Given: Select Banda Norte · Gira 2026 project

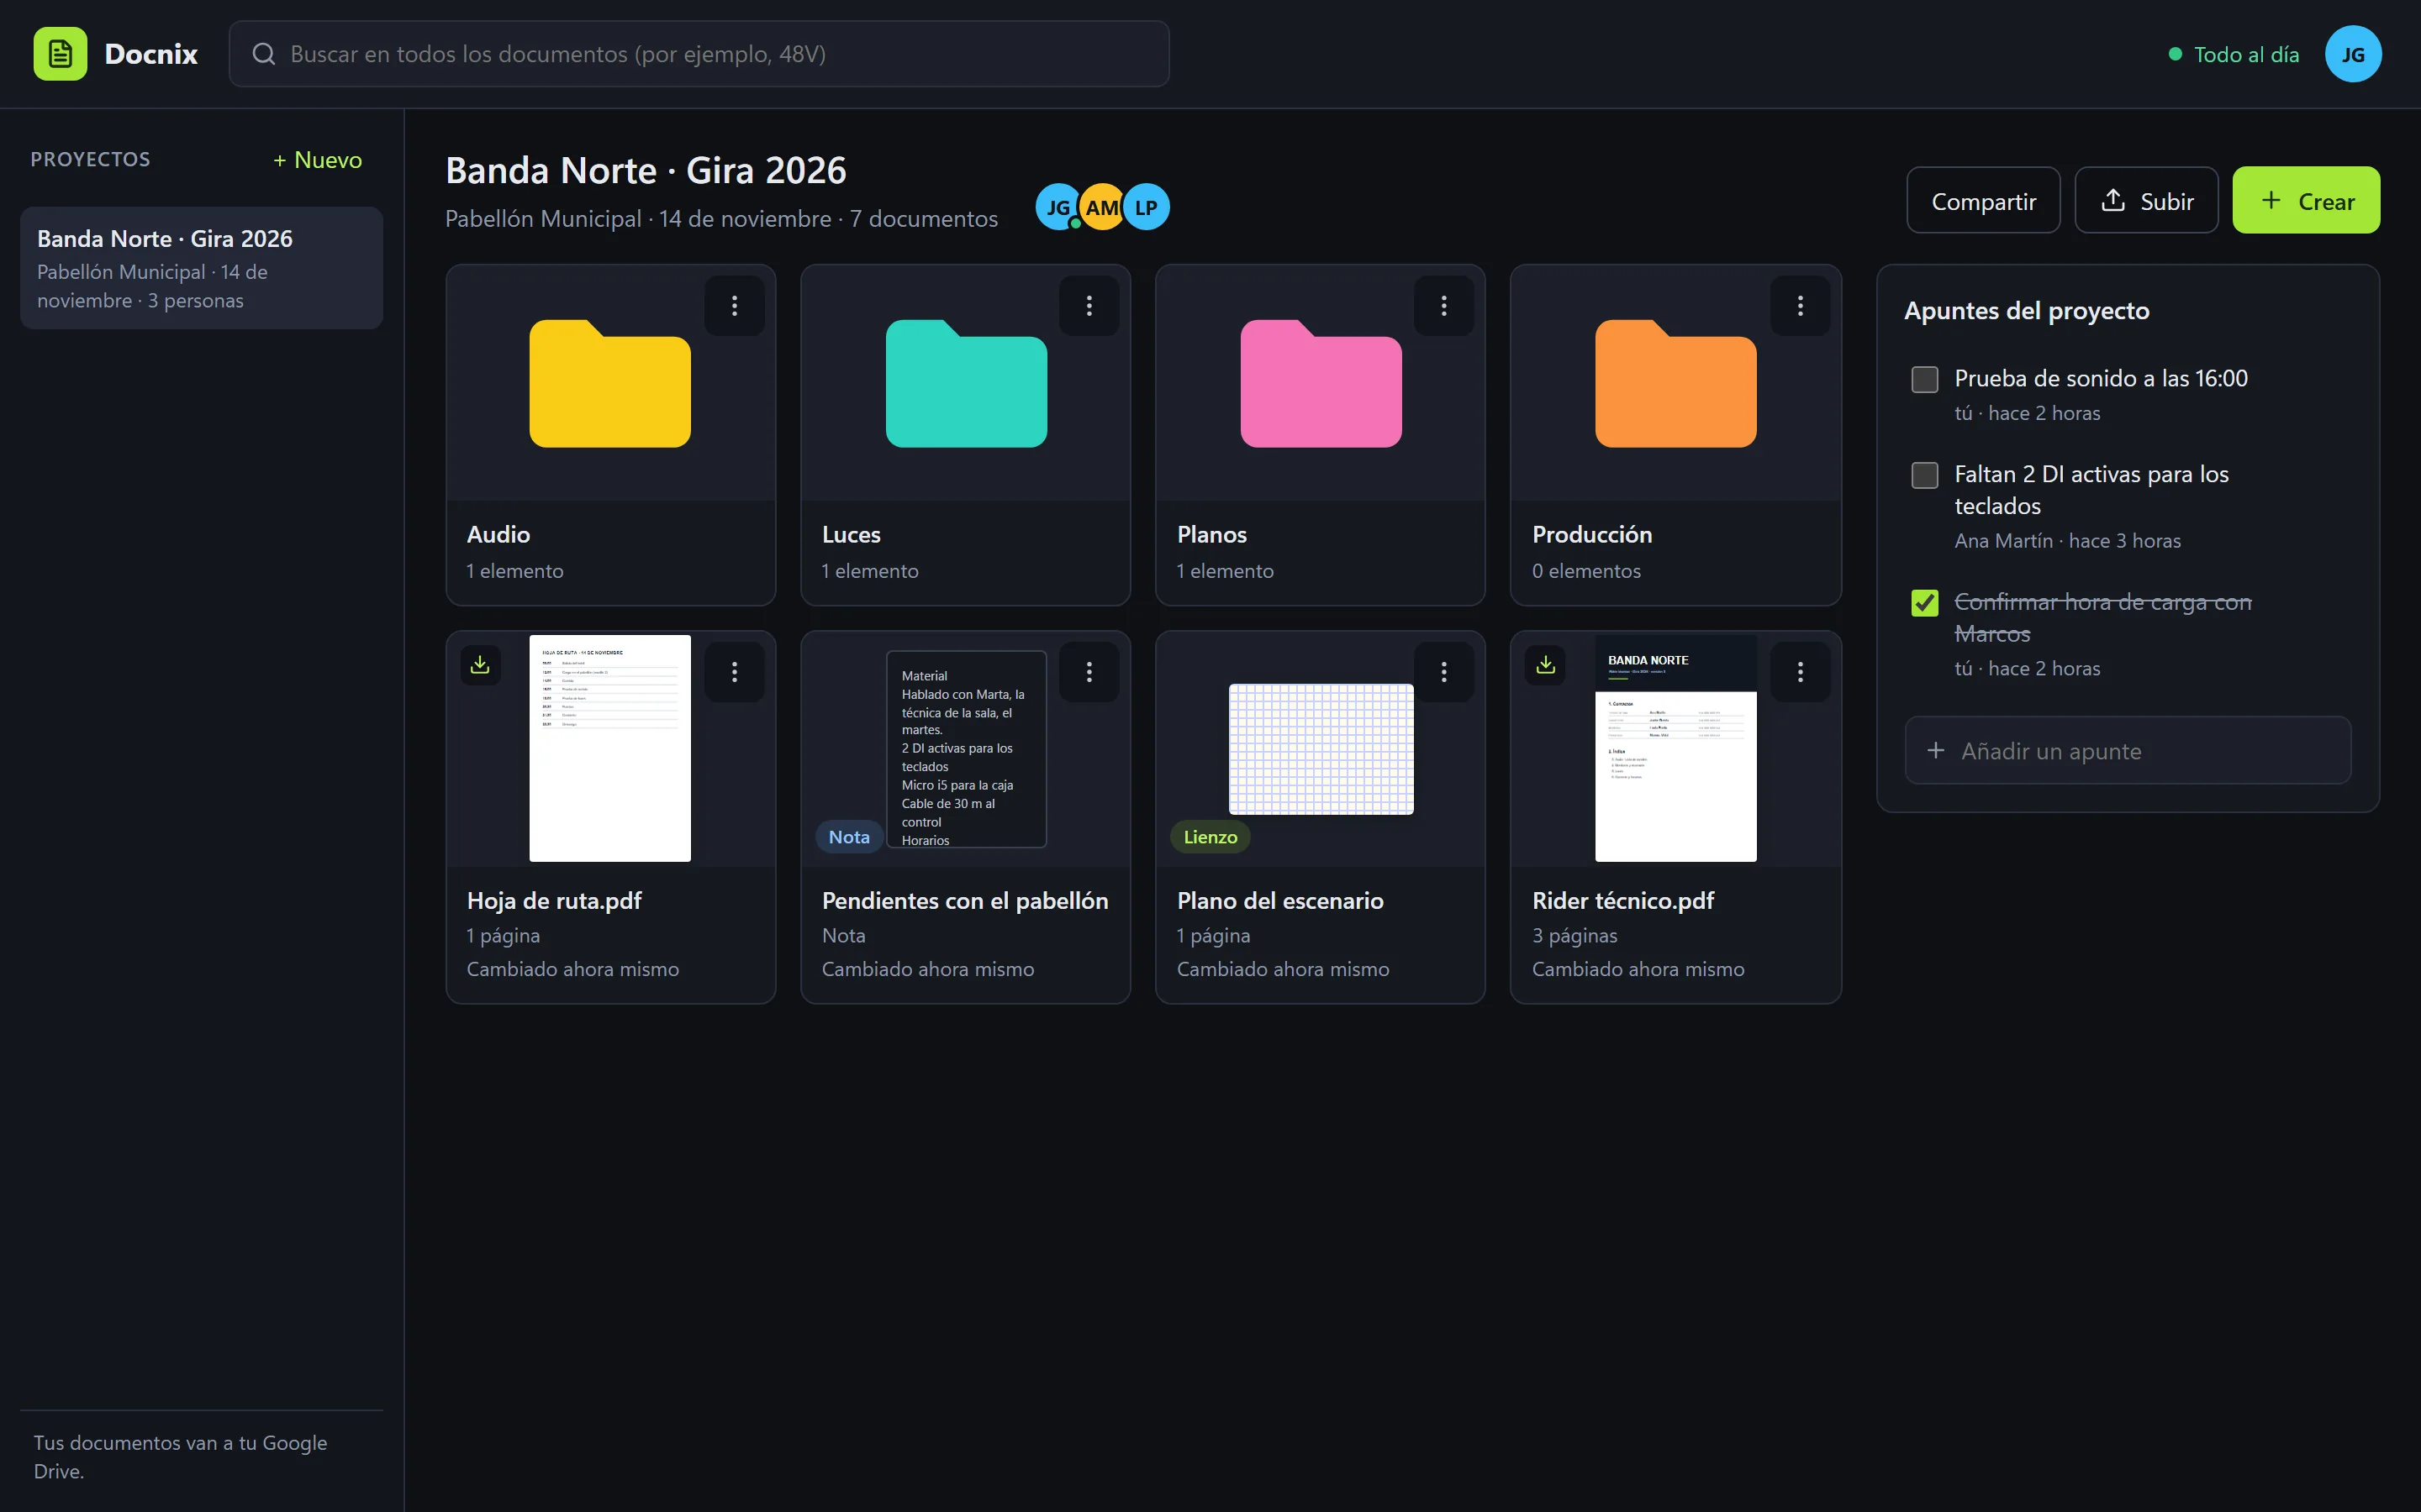Looking at the screenshot, I should pos(201,268).
